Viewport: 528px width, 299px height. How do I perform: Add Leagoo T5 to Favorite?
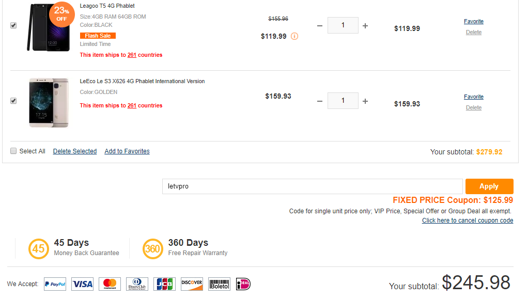click(473, 22)
